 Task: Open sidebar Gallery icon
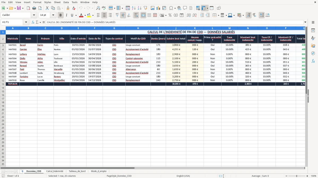(313, 46)
